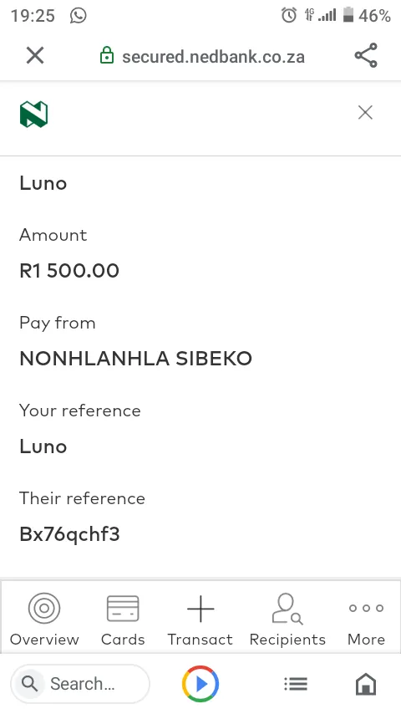Tap the R1 500.00 amount
This screenshot has height=714, width=401.
pyautogui.click(x=69, y=271)
